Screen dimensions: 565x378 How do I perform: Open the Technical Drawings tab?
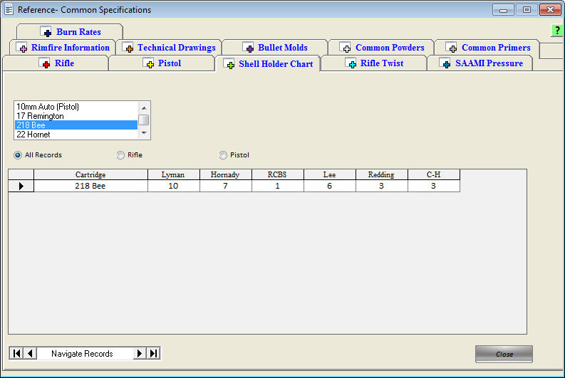click(x=169, y=48)
